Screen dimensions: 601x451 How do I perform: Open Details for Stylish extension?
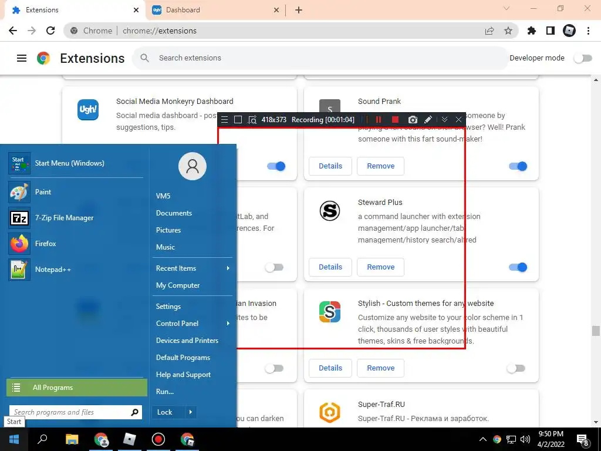click(330, 368)
